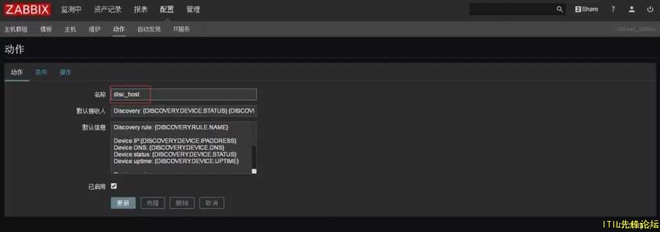The width and height of the screenshot is (660, 232).
Task: Click the 更新 update button
Action: [x=123, y=203]
